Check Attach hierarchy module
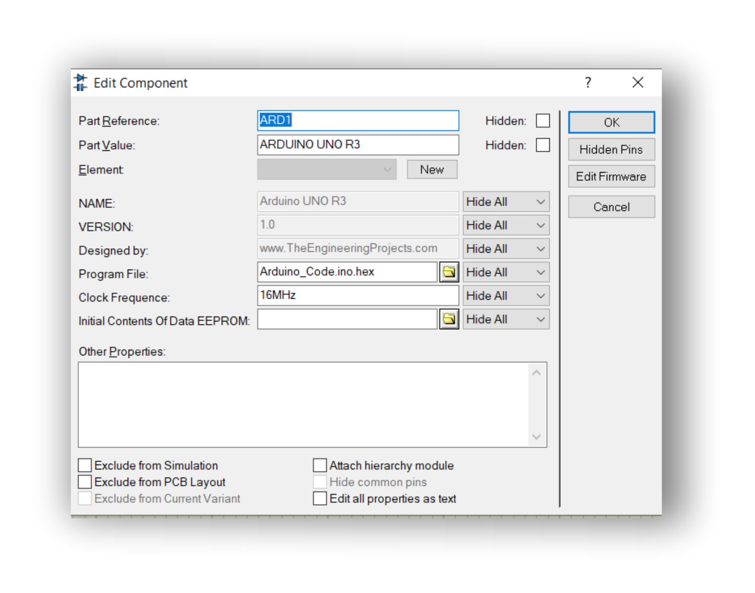The height and width of the screenshot is (593, 755). click(x=320, y=465)
